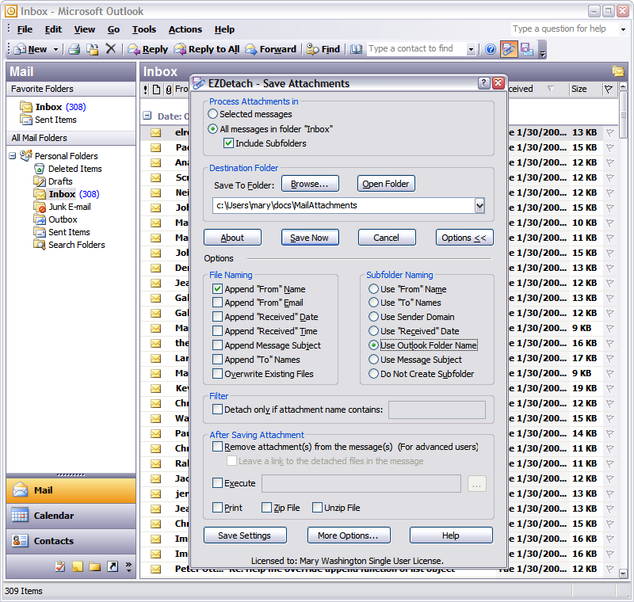
Task: Click Forward in the toolbar
Action: 271,49
